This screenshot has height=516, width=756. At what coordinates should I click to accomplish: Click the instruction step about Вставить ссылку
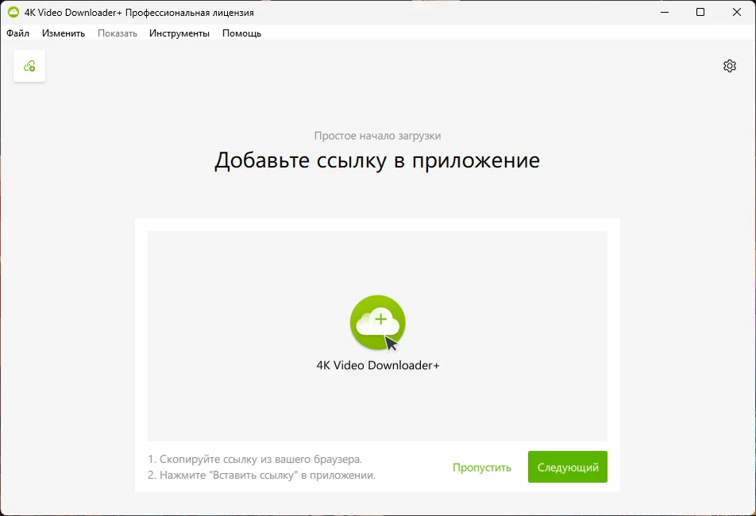pyautogui.click(x=261, y=475)
